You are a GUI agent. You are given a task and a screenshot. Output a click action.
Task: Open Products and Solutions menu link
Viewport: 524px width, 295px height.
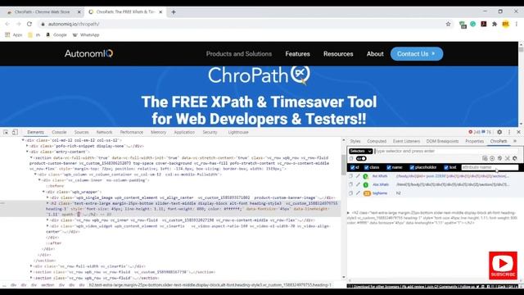(239, 54)
